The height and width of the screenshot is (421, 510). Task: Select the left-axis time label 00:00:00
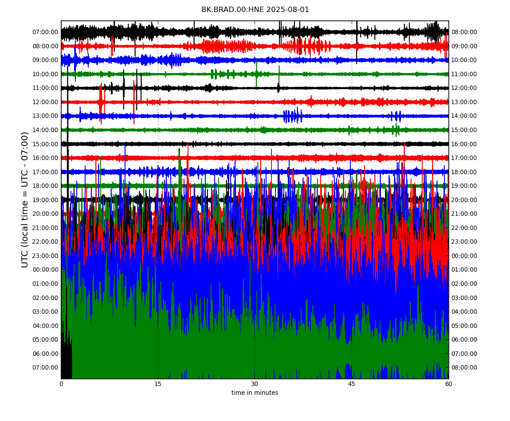click(46, 270)
